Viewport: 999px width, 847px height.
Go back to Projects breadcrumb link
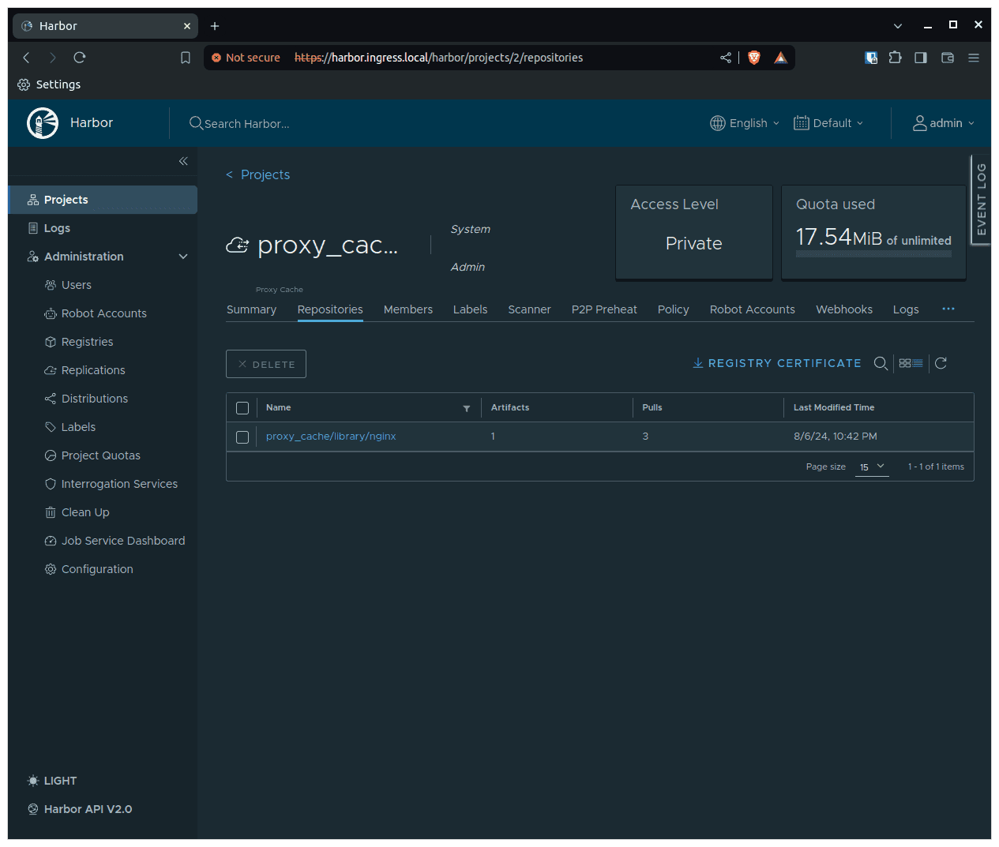265,174
